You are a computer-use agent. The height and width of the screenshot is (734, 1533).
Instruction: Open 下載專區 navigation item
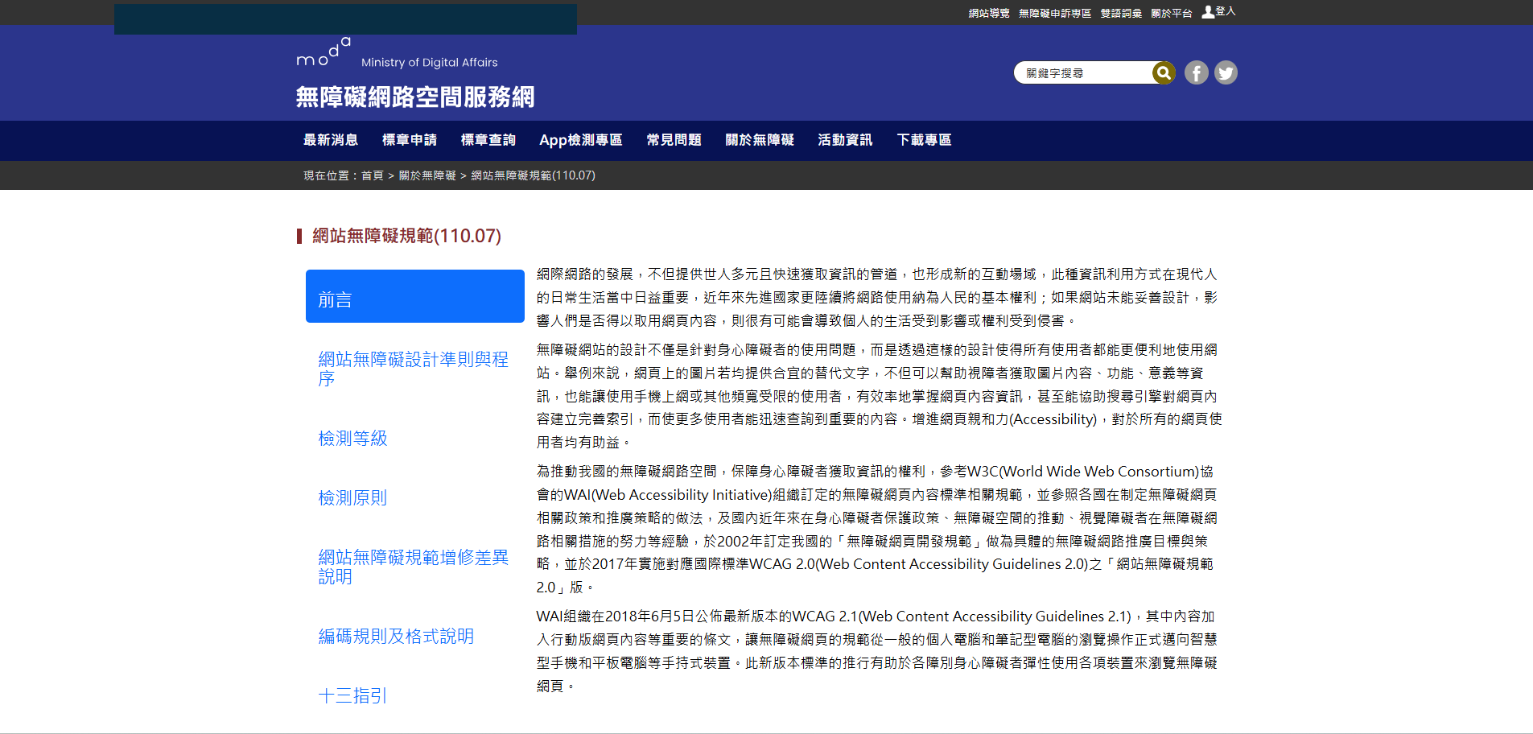[924, 140]
